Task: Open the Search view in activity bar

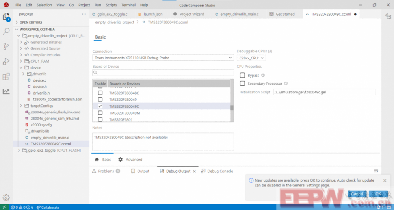Action: click(x=6, y=31)
